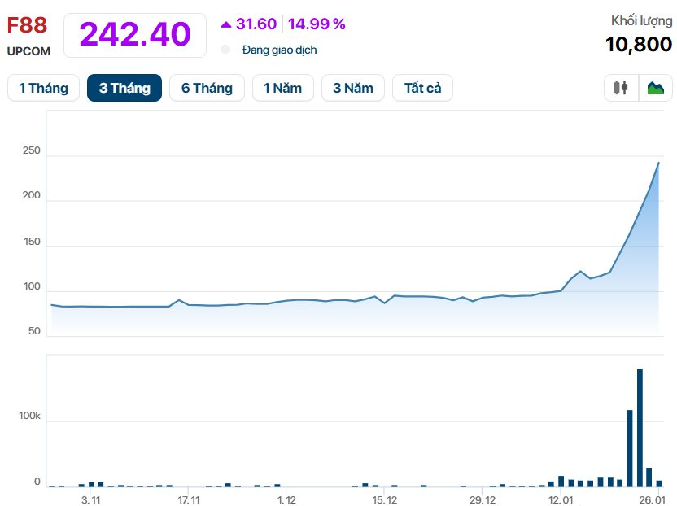
Task: Select the 1 Tháng time range
Action: [43, 88]
